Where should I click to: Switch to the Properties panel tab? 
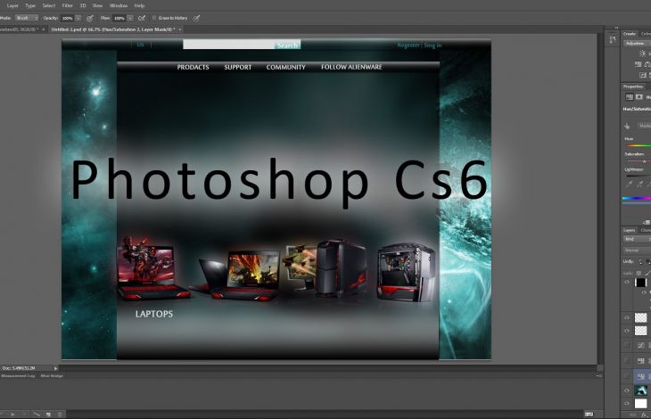click(x=633, y=86)
